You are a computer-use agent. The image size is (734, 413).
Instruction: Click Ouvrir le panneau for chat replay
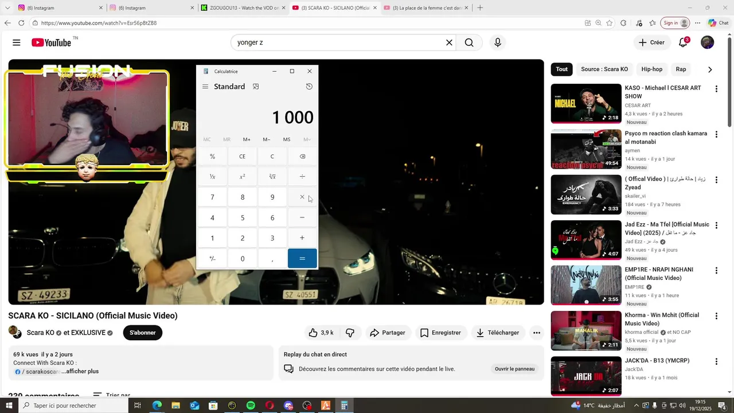514,369
